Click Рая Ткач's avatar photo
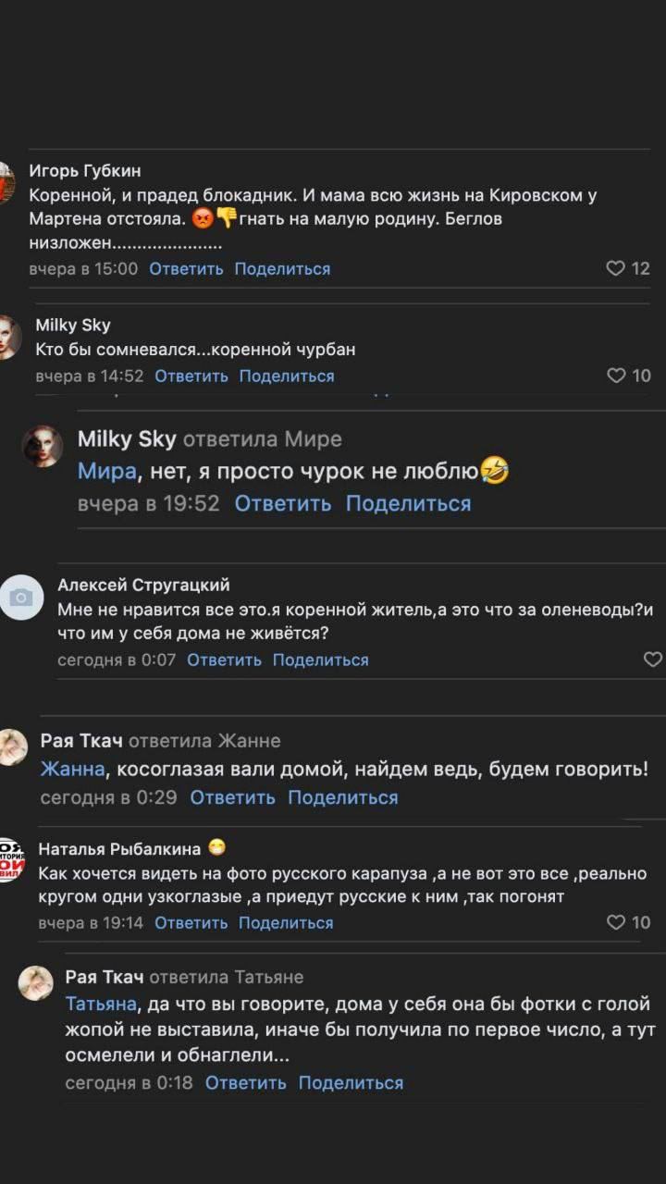The height and width of the screenshot is (1184, 666). click(13, 745)
